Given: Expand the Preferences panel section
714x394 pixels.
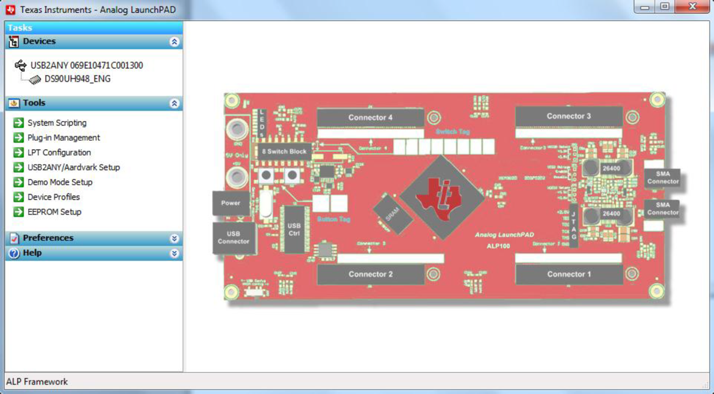Looking at the screenshot, I should click(174, 238).
